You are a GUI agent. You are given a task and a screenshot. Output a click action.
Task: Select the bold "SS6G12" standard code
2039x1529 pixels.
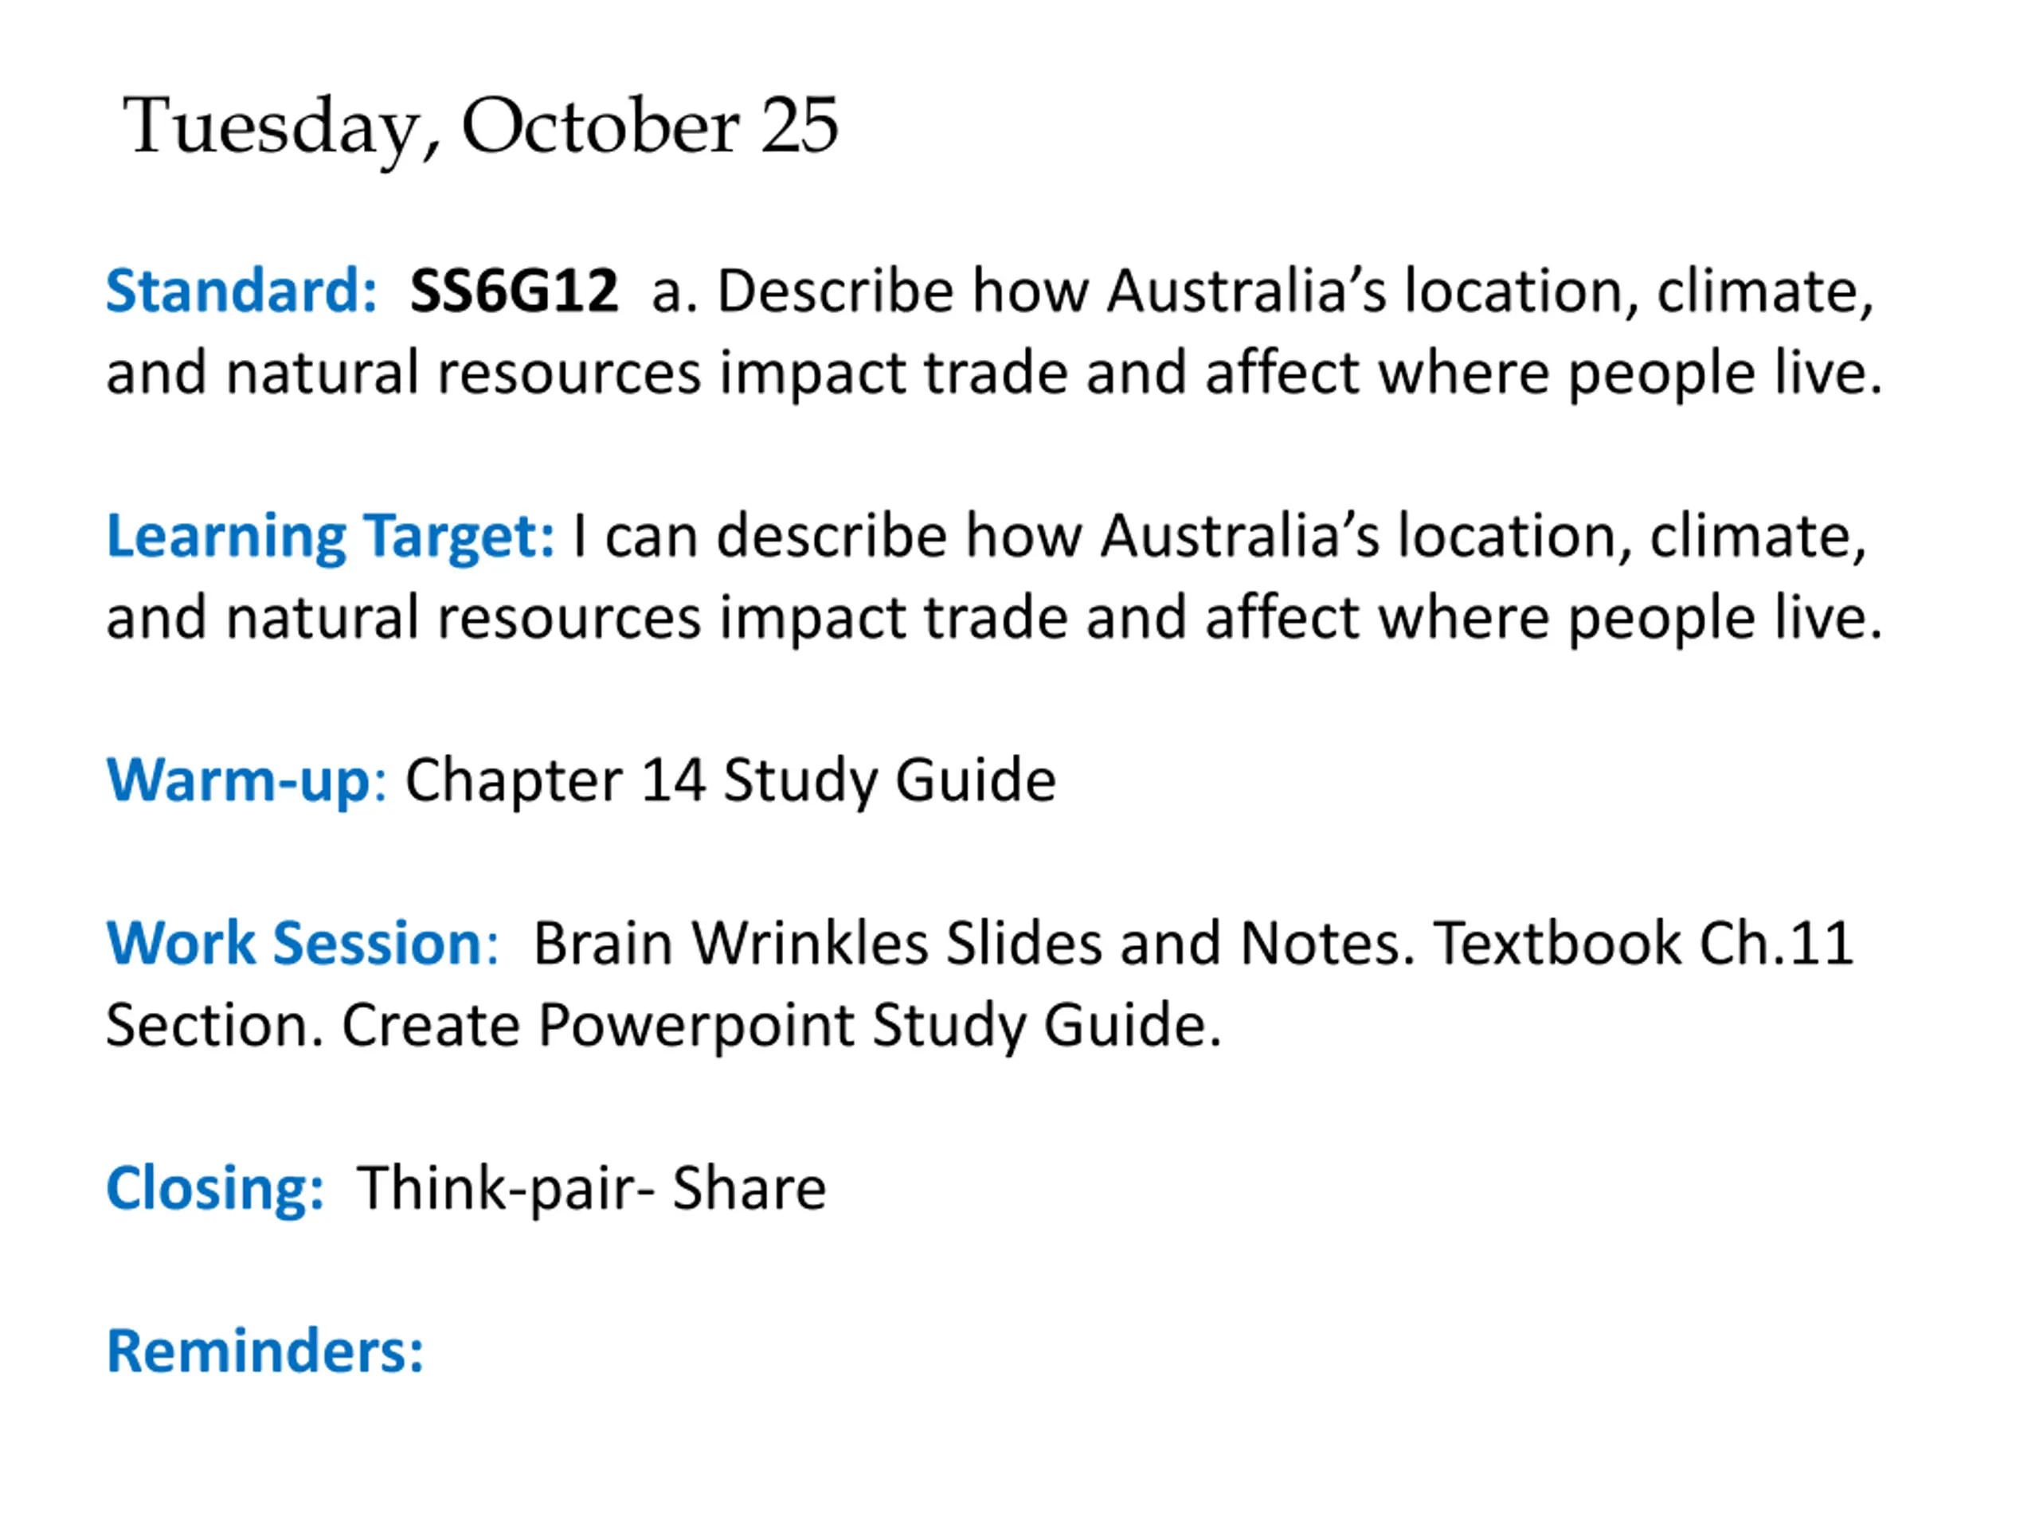[x=514, y=291]
